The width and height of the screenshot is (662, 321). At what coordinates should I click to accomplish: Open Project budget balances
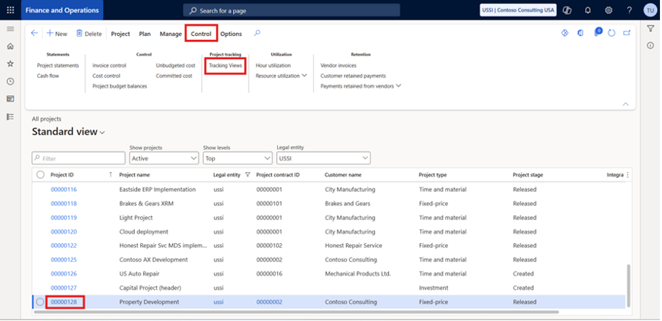tap(120, 86)
